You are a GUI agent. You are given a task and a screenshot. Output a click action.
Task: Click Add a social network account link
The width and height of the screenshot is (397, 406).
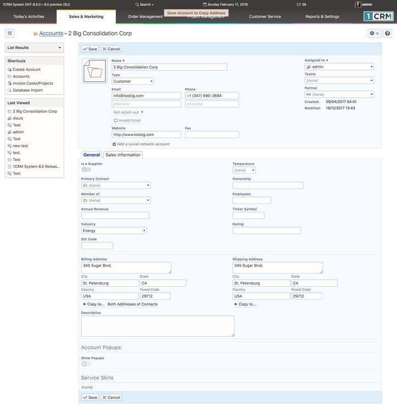pyautogui.click(x=143, y=144)
